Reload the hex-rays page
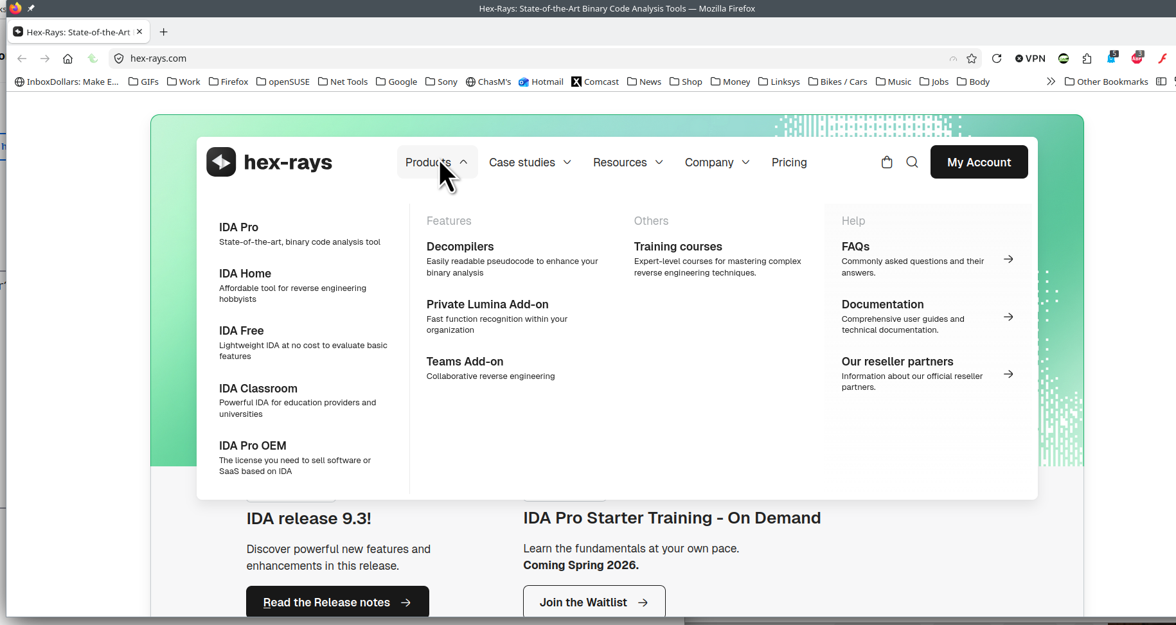The height and width of the screenshot is (625, 1176). pyautogui.click(x=997, y=58)
